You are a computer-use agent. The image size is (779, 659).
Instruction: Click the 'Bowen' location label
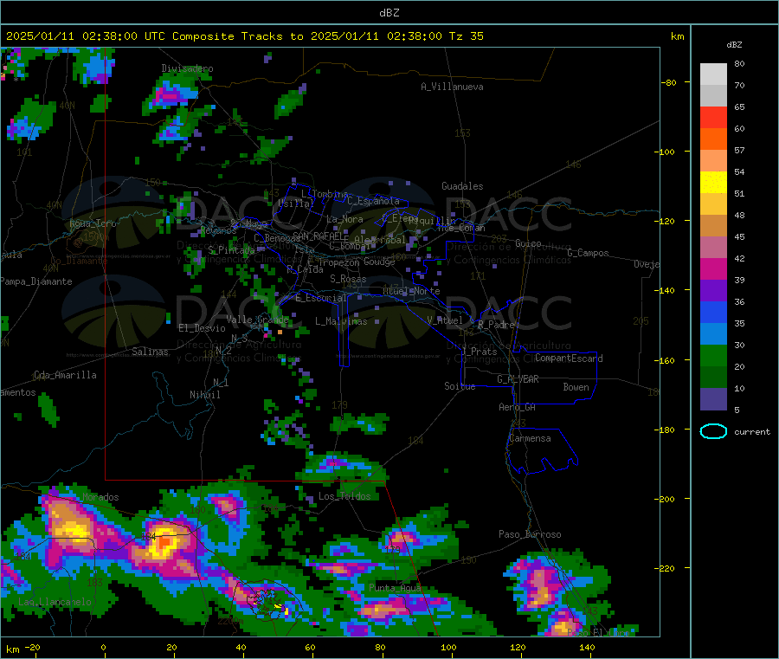[576, 387]
